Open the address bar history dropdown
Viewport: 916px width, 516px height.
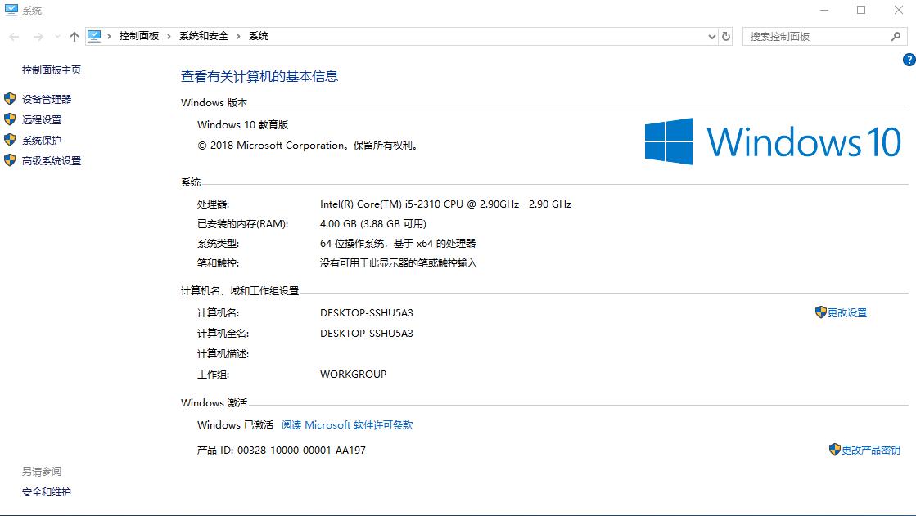pos(711,36)
